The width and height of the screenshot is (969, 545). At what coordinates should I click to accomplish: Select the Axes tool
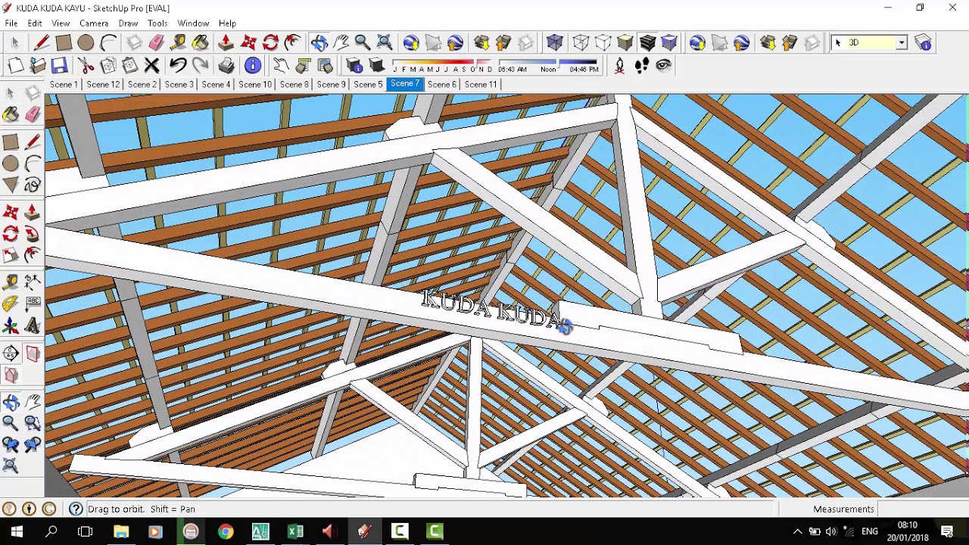pos(11,326)
